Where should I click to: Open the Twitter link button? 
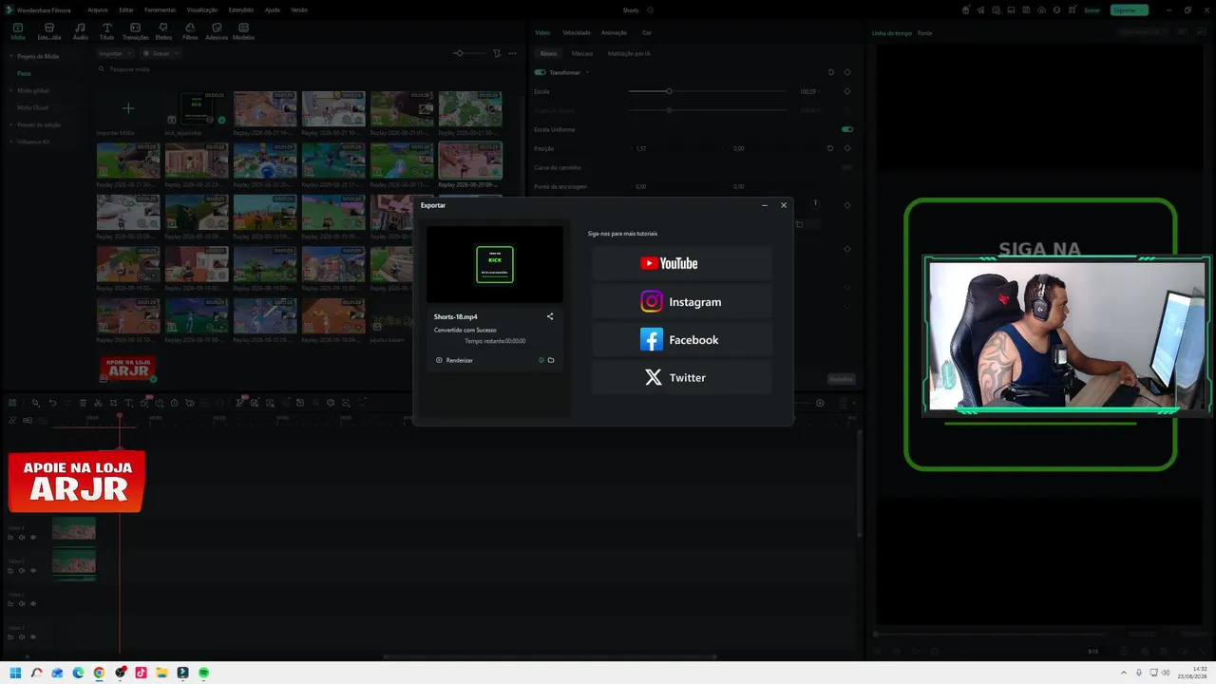[681, 377]
